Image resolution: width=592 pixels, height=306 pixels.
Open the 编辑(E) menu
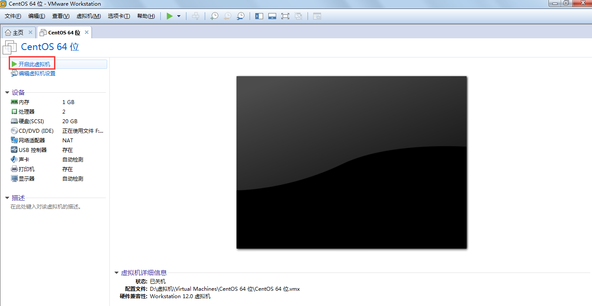coord(37,16)
